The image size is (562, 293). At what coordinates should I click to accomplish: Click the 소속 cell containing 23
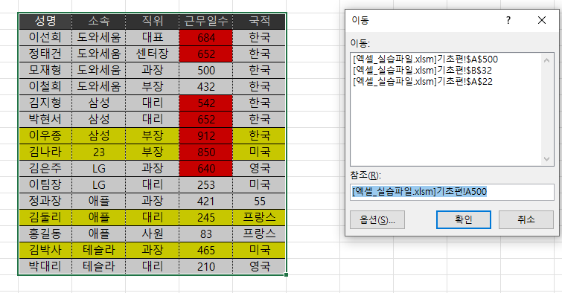click(x=98, y=152)
